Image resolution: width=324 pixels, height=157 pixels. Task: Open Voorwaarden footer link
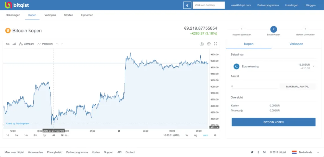(x=35, y=152)
